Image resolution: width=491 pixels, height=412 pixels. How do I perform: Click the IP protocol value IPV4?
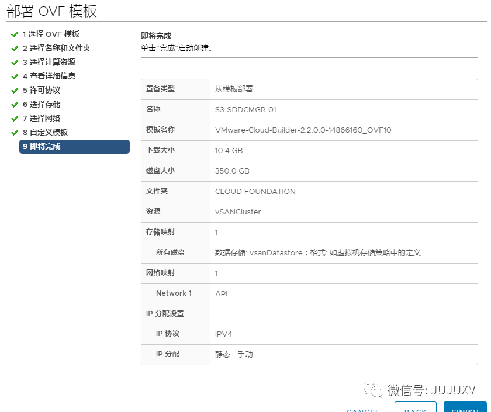(x=223, y=334)
